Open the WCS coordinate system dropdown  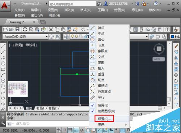[159, 59]
